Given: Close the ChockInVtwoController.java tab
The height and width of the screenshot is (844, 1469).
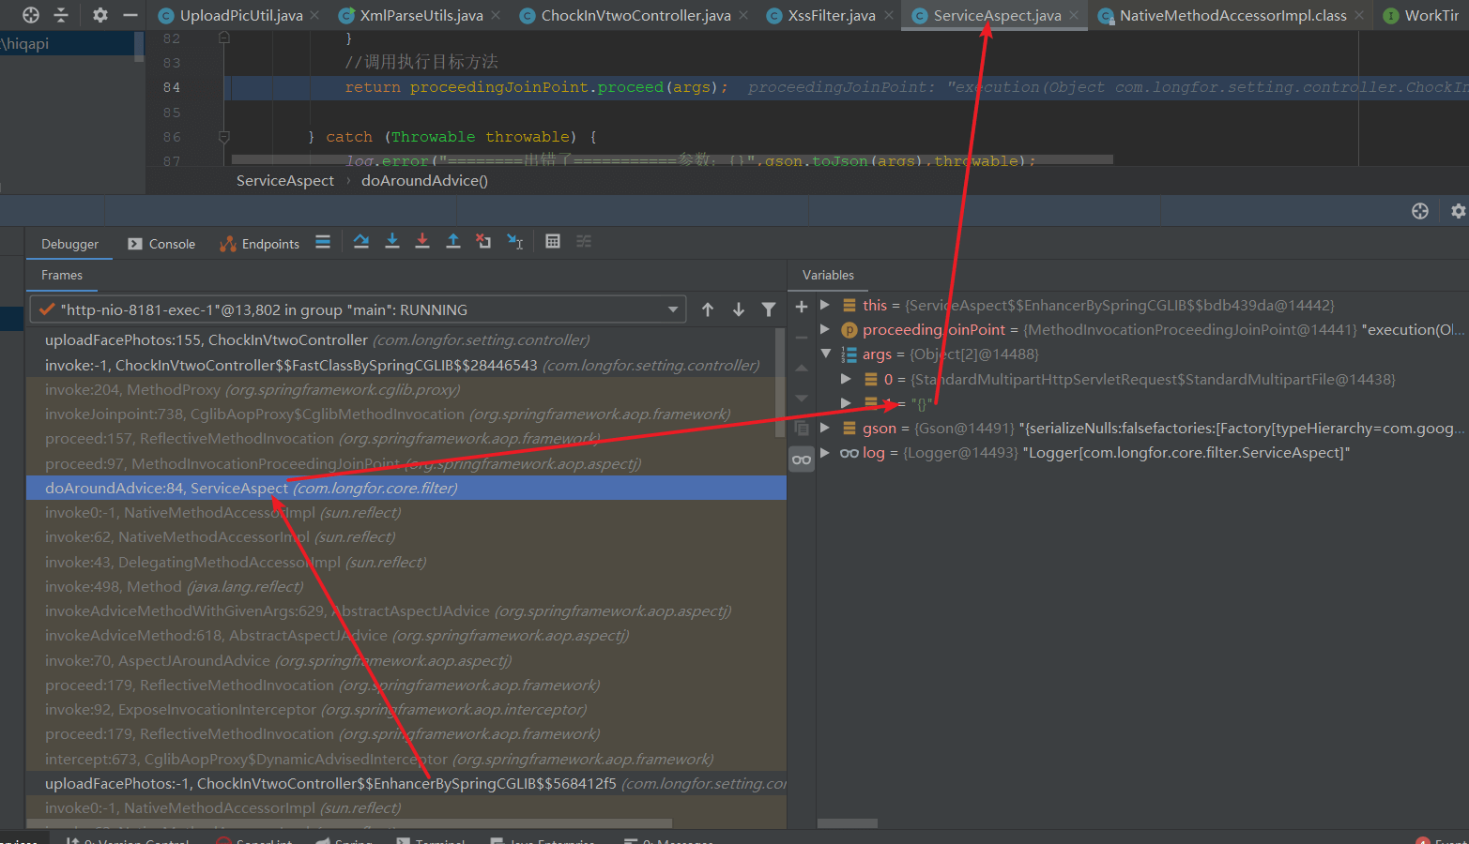Looking at the screenshot, I should tap(743, 16).
